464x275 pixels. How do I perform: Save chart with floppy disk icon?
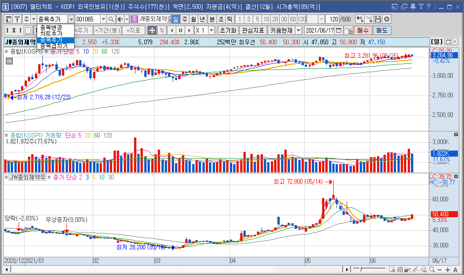377,19
